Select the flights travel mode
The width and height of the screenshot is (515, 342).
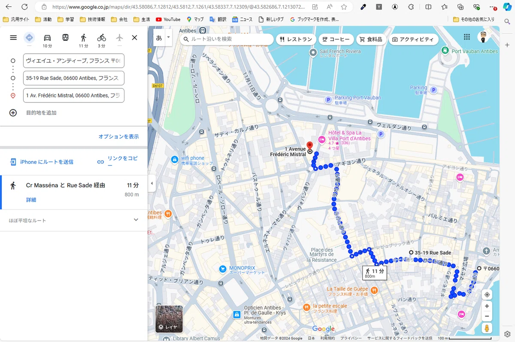pyautogui.click(x=119, y=38)
